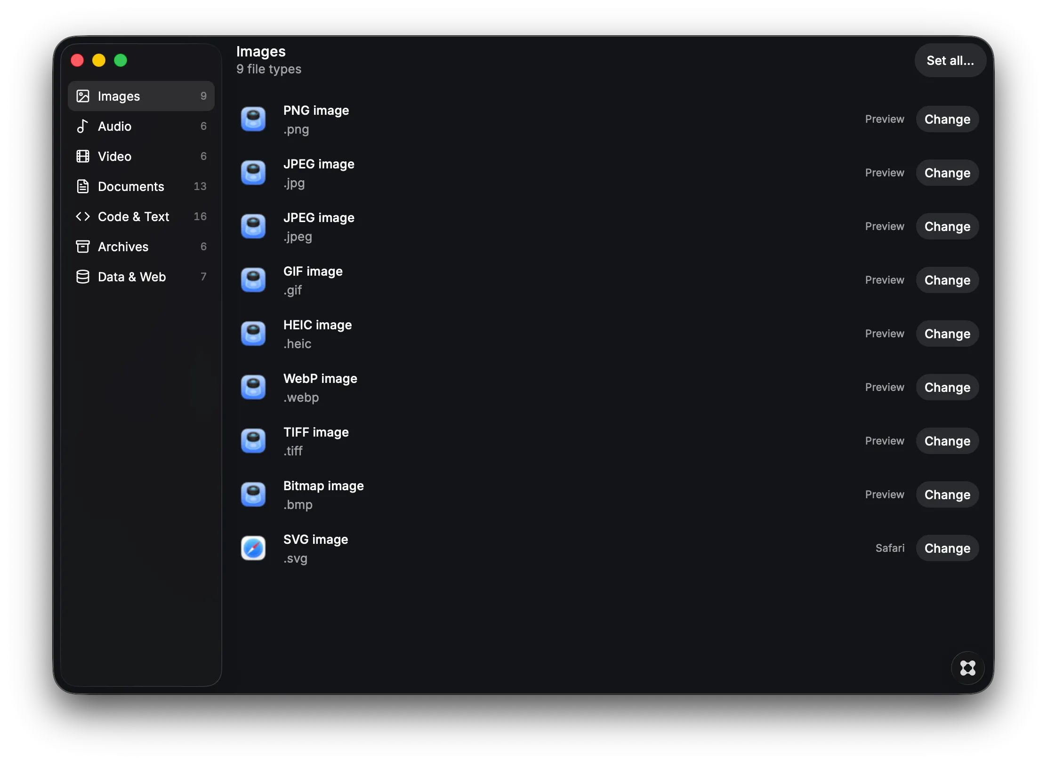
Task: Click the four-petal icon at bottom right
Action: [967, 668]
